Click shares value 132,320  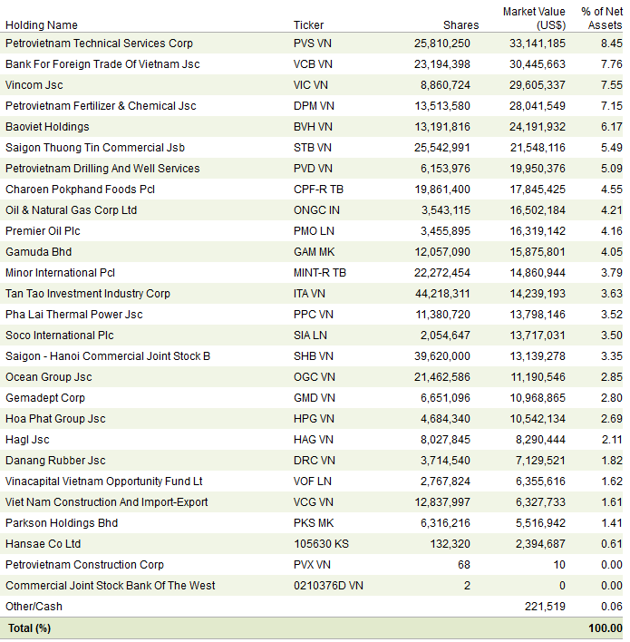point(450,545)
